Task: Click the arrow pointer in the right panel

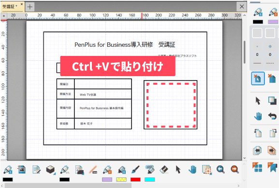Action: (258, 101)
